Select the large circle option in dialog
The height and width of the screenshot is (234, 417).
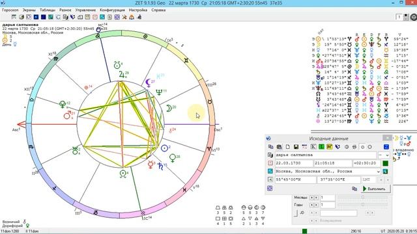(369, 147)
